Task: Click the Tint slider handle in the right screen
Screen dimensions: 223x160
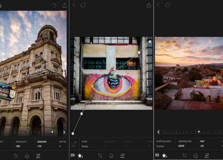Action: (199, 132)
